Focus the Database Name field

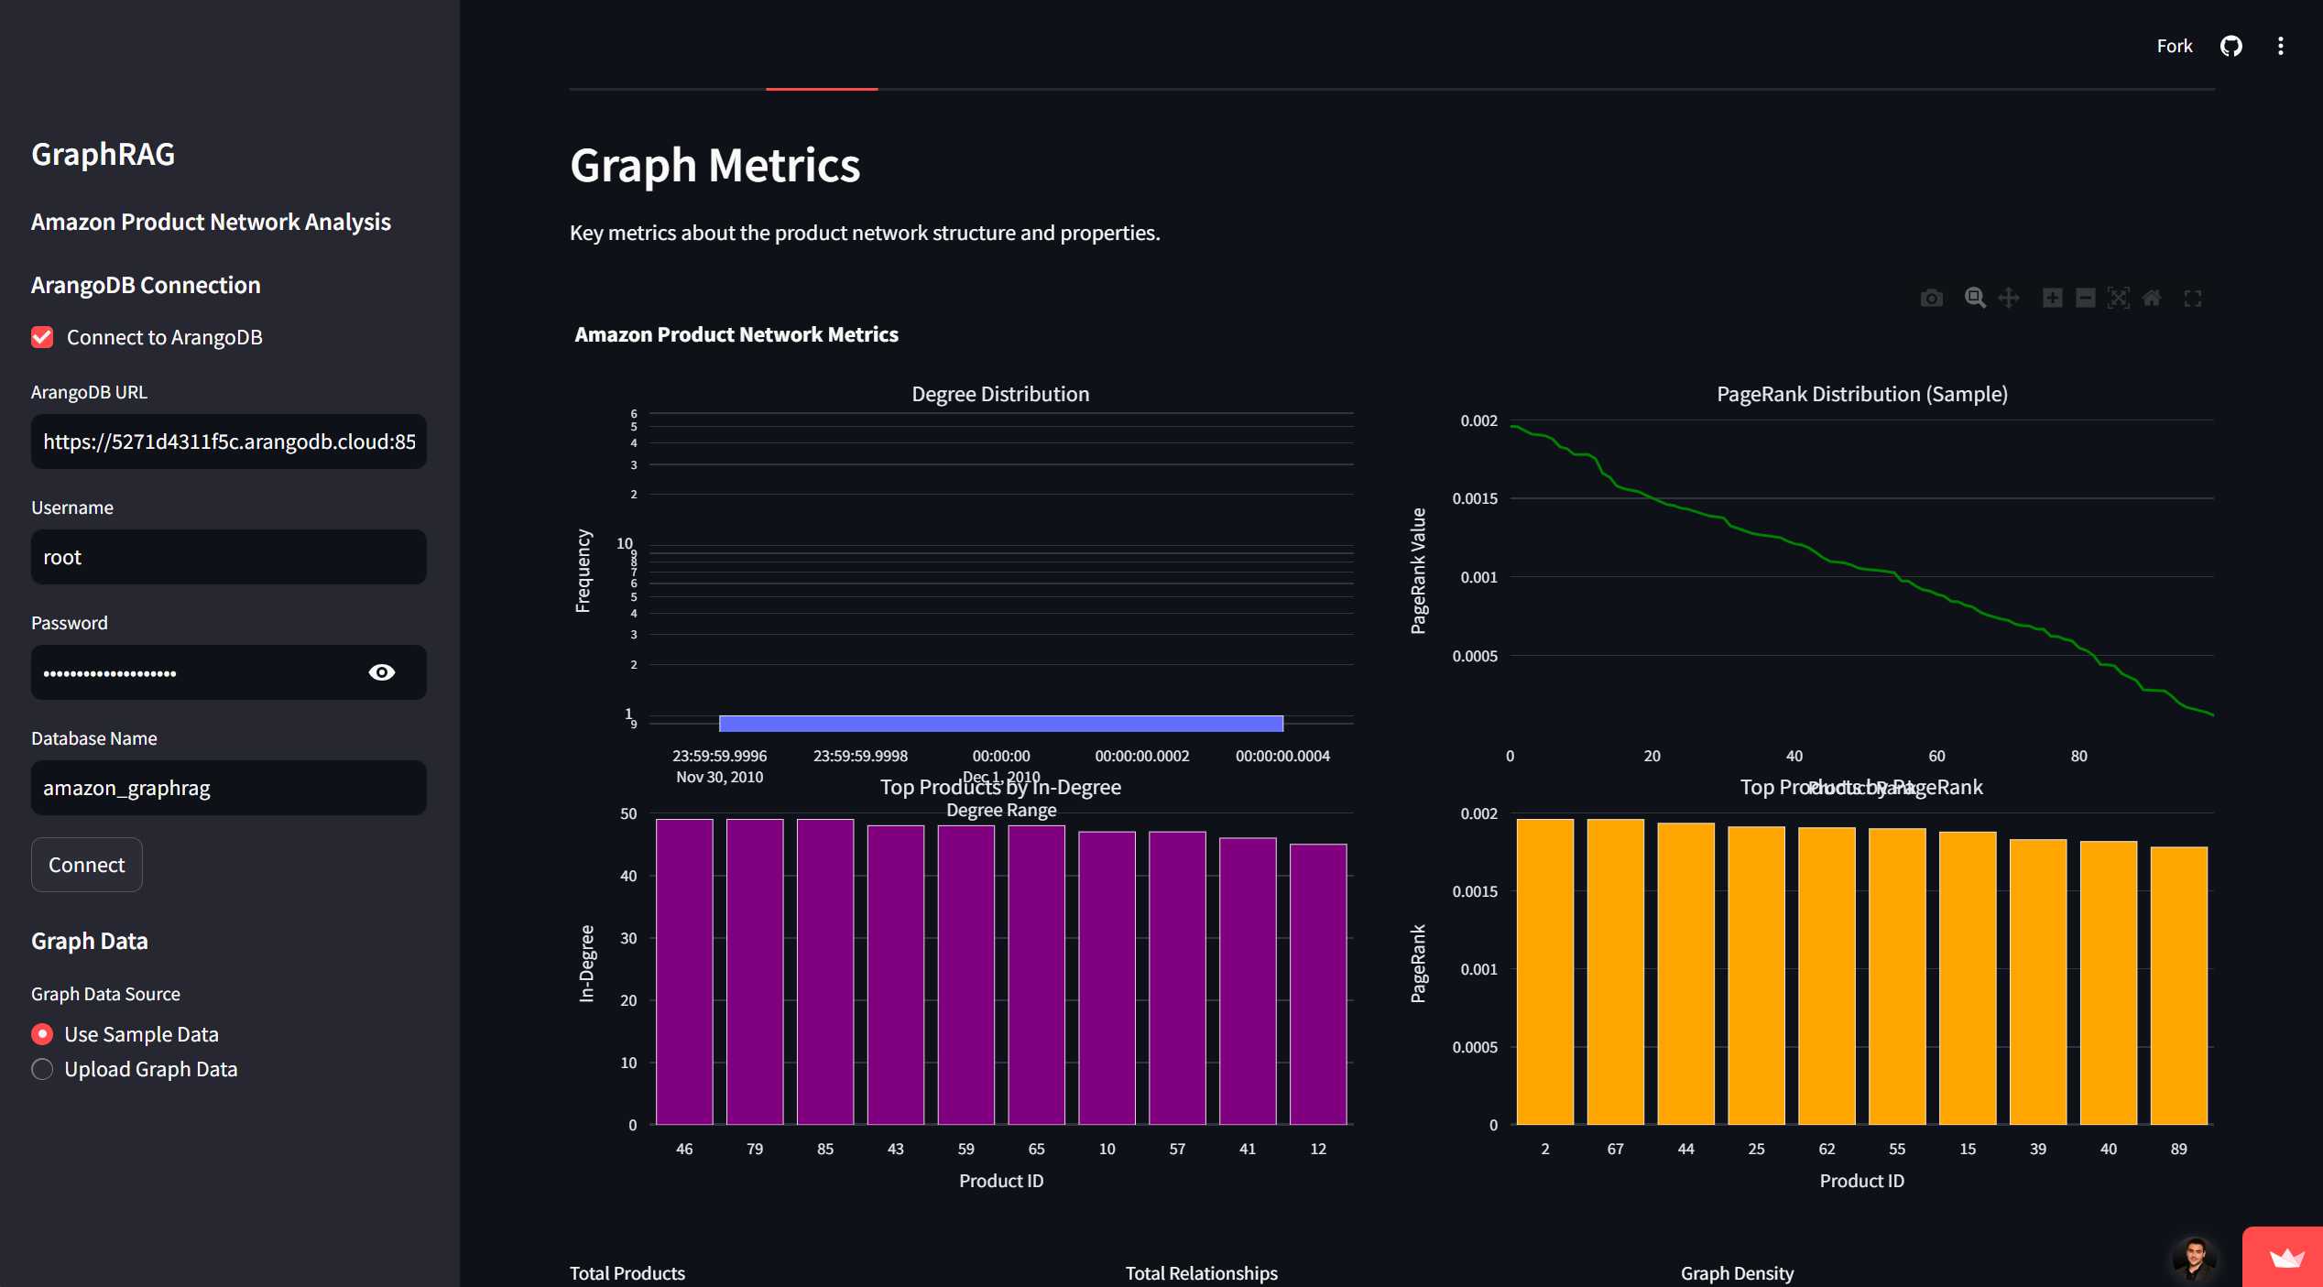[x=229, y=788]
